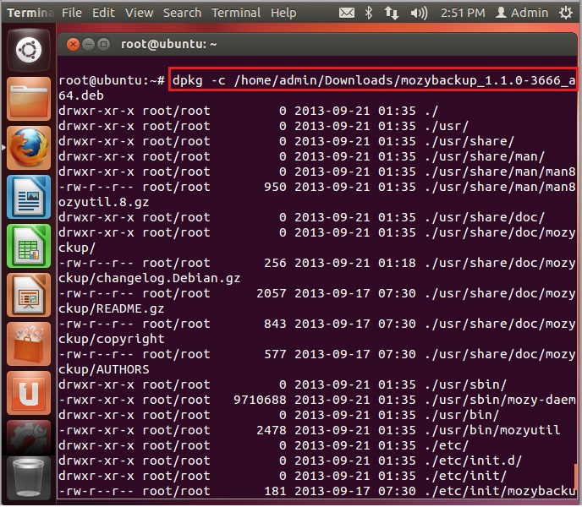Click the ckup/AUTHORS text
This screenshot has width=582, height=507.
point(103,369)
